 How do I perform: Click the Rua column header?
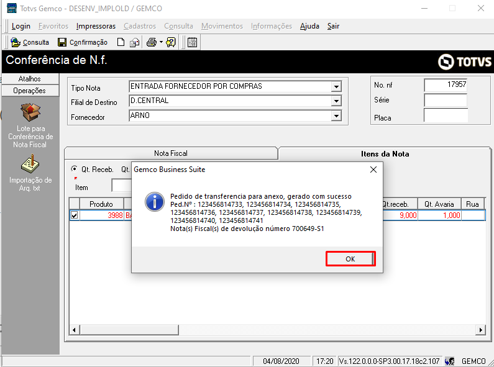point(473,204)
